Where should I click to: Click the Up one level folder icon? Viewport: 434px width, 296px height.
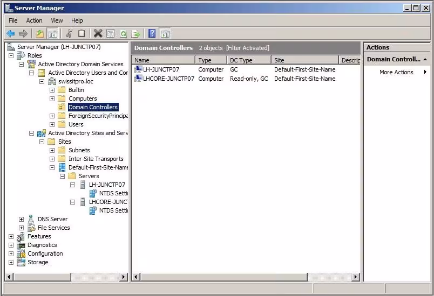pyautogui.click(x=40, y=33)
